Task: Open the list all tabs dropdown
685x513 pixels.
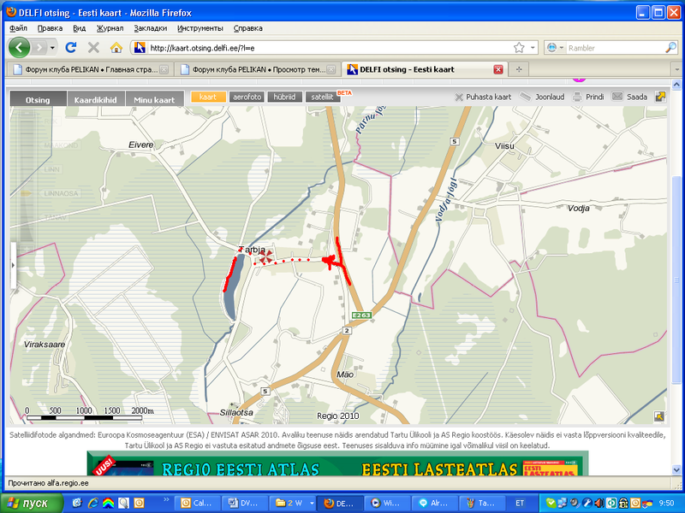Action: (x=676, y=69)
